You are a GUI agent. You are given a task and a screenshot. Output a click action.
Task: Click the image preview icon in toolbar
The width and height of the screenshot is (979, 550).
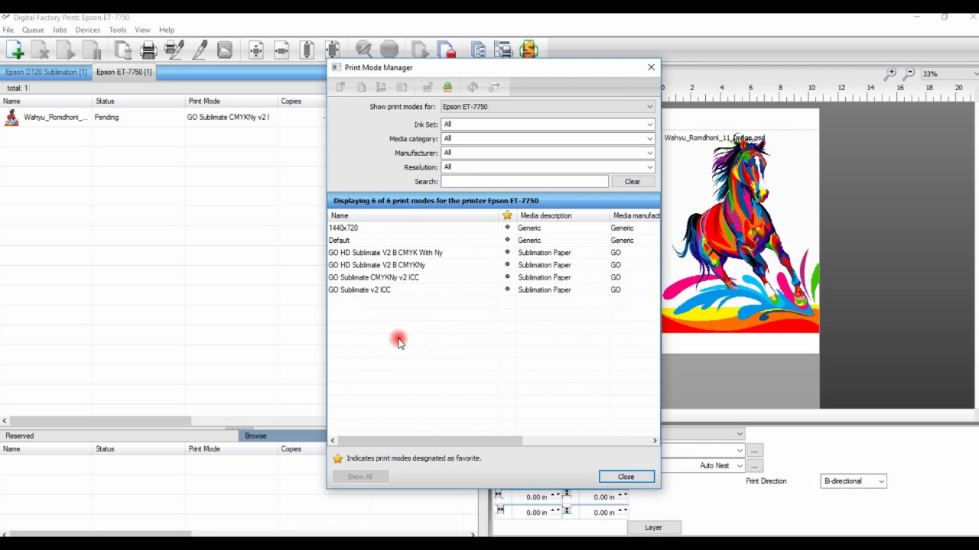point(225,50)
